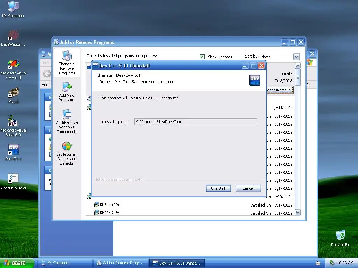Click the 7/13/2022 last used date

283,81
